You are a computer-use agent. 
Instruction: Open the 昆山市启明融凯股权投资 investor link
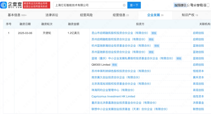[120, 33]
